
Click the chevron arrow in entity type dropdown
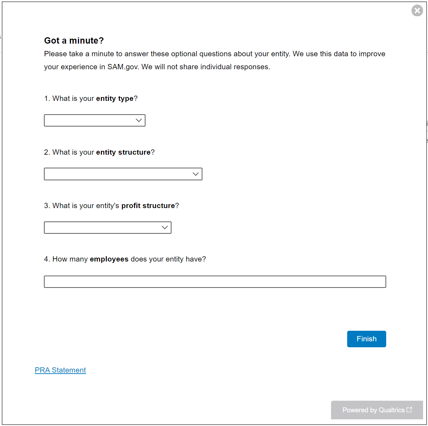(x=139, y=121)
